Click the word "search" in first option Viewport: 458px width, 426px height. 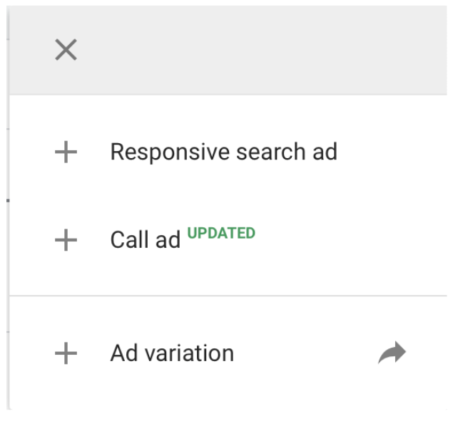(x=271, y=152)
